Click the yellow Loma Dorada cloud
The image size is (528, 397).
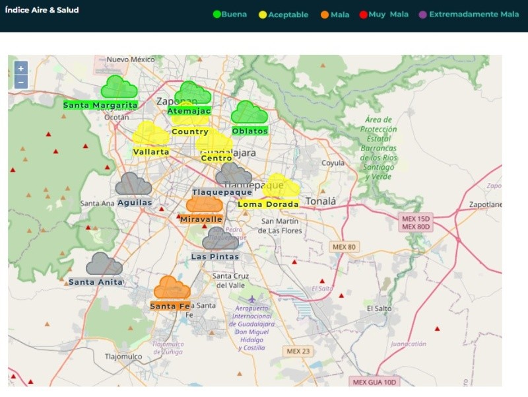pos(281,186)
